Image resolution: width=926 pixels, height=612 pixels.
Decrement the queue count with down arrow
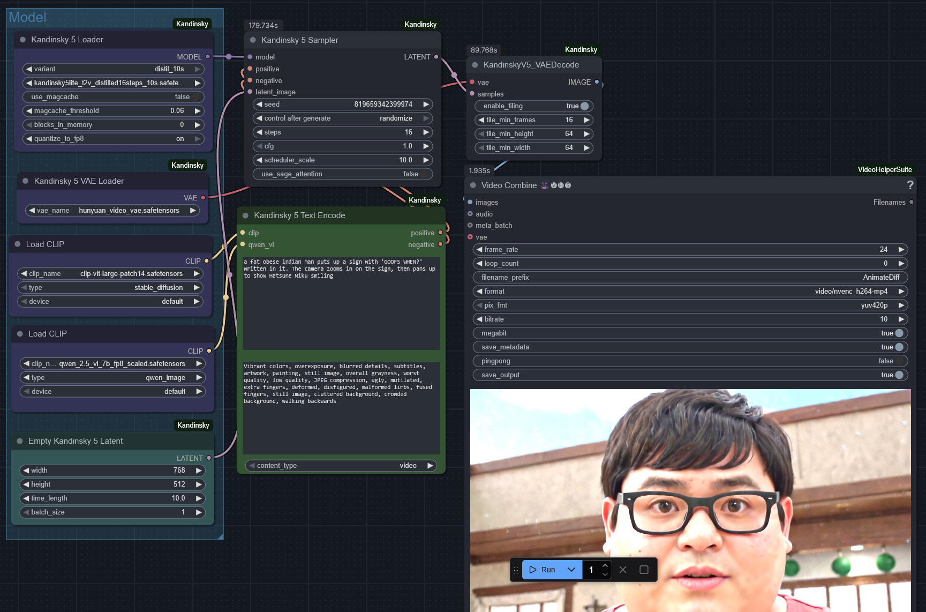point(605,574)
